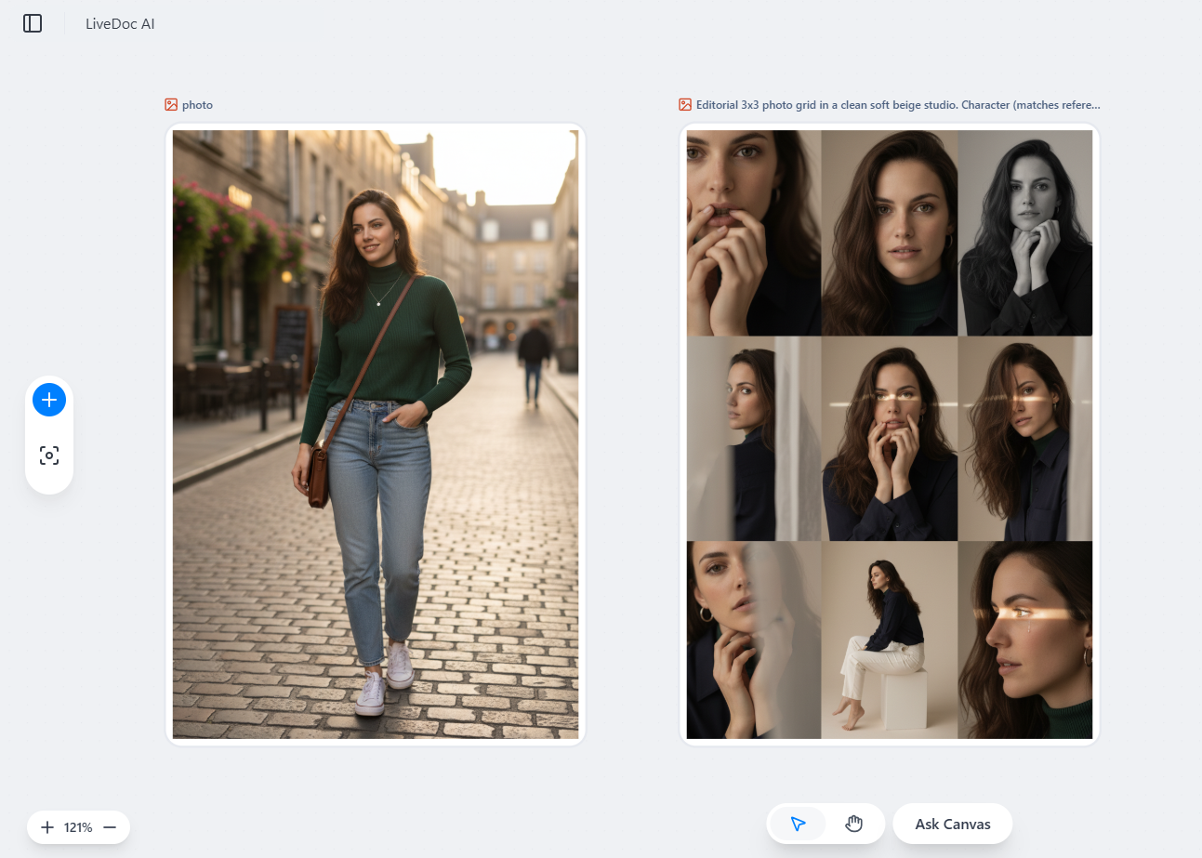
Task: Zoom in using the plus icon
Action: (46, 826)
